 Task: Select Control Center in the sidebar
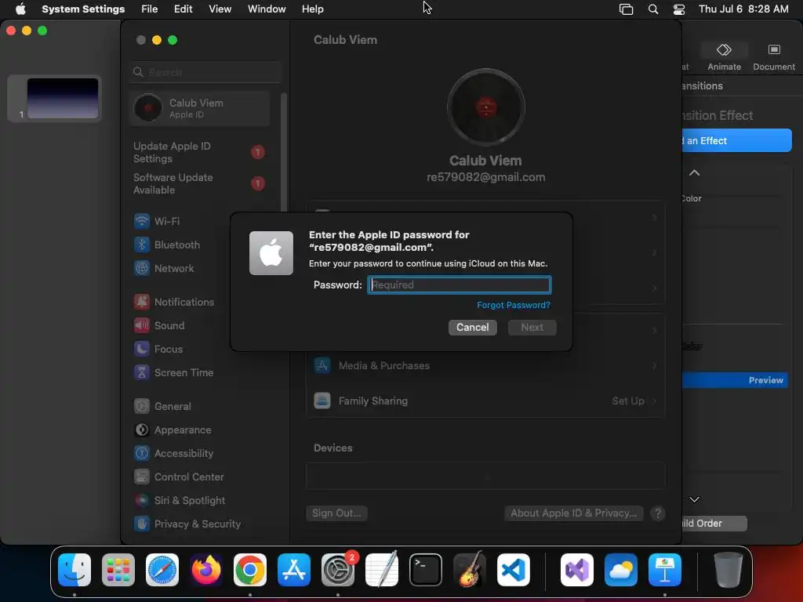179,477
